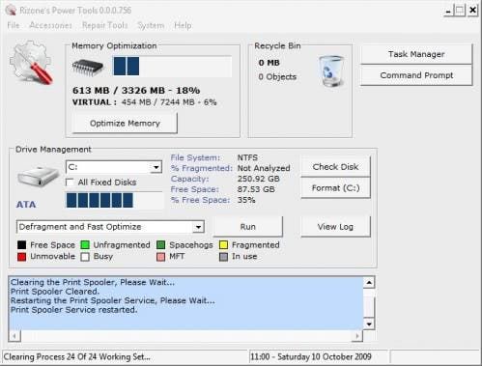The width and height of the screenshot is (482, 366).
Task: Open the File menu
Action: 14,25
